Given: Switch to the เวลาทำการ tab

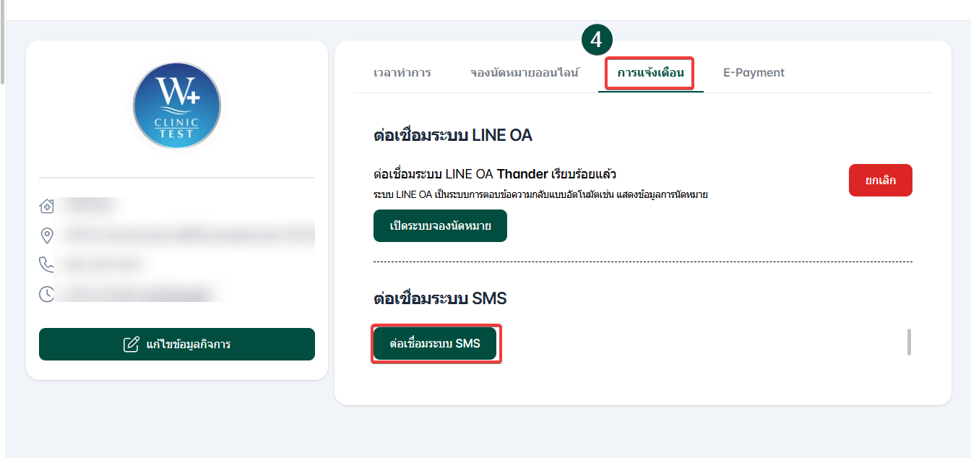Looking at the screenshot, I should click(402, 73).
